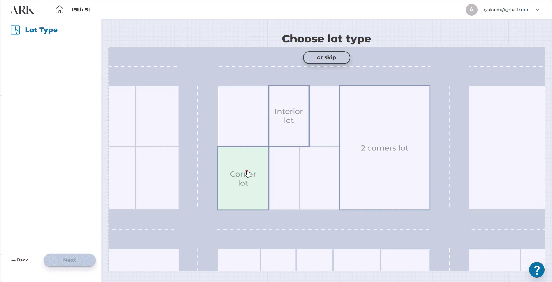Image resolution: width=552 pixels, height=282 pixels.
Task: Expand the account dropdown chevron
Action: 538,10
